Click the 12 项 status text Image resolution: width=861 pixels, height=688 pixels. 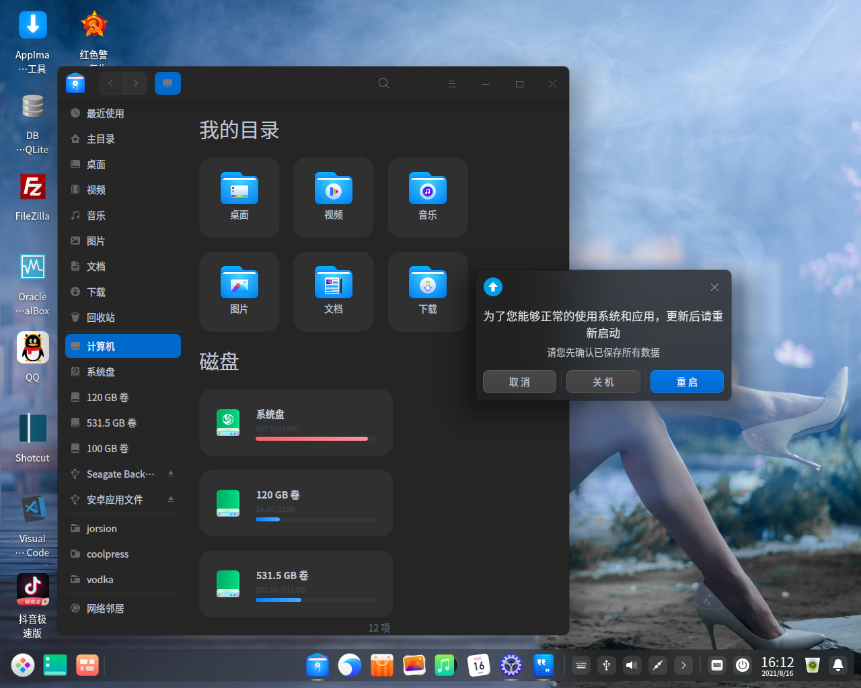coord(379,628)
